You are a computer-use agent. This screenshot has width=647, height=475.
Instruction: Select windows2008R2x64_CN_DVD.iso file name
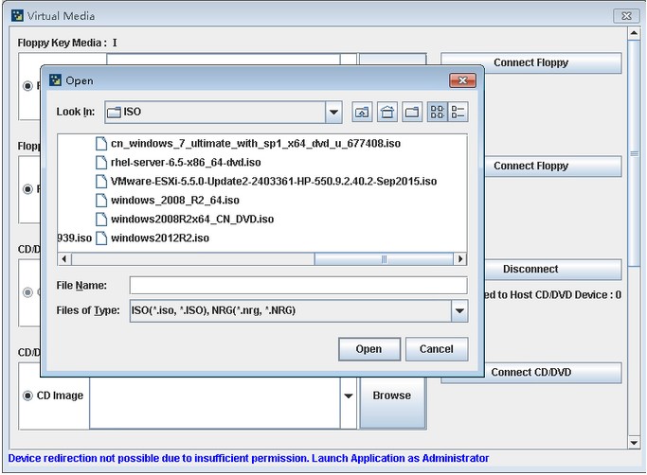click(192, 220)
